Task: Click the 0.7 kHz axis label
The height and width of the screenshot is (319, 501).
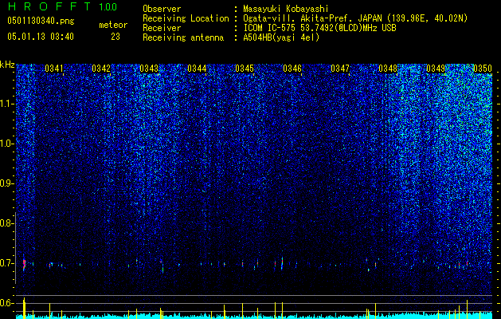Action: click(6, 263)
